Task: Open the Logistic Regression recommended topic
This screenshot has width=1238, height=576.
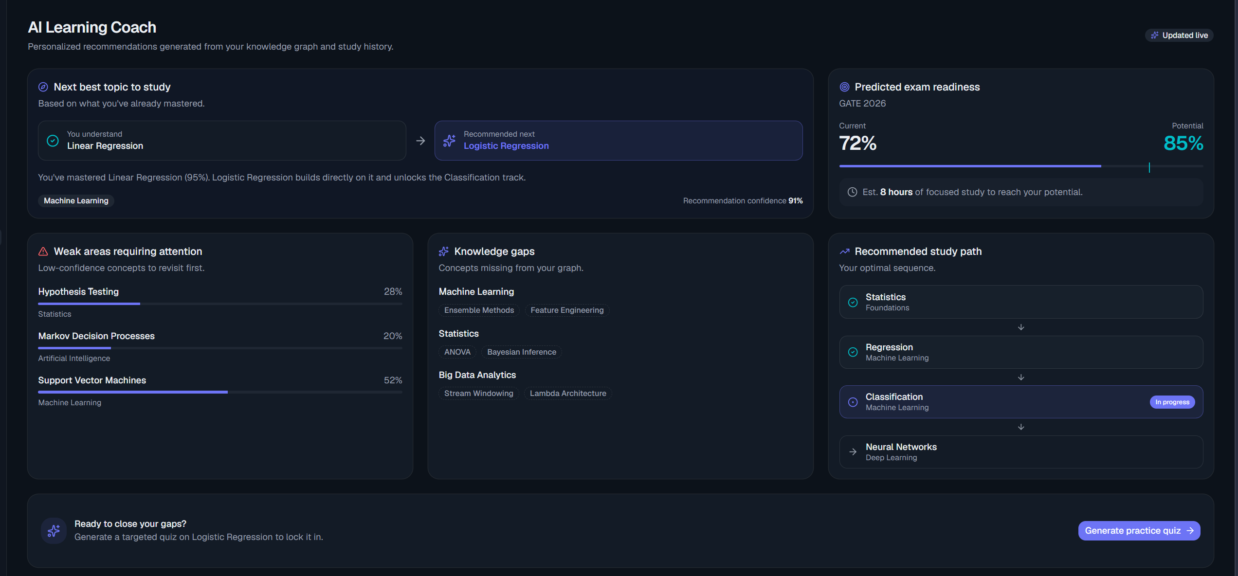Action: click(618, 141)
